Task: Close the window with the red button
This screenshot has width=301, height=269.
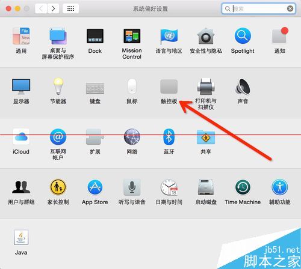Action: click(8, 8)
